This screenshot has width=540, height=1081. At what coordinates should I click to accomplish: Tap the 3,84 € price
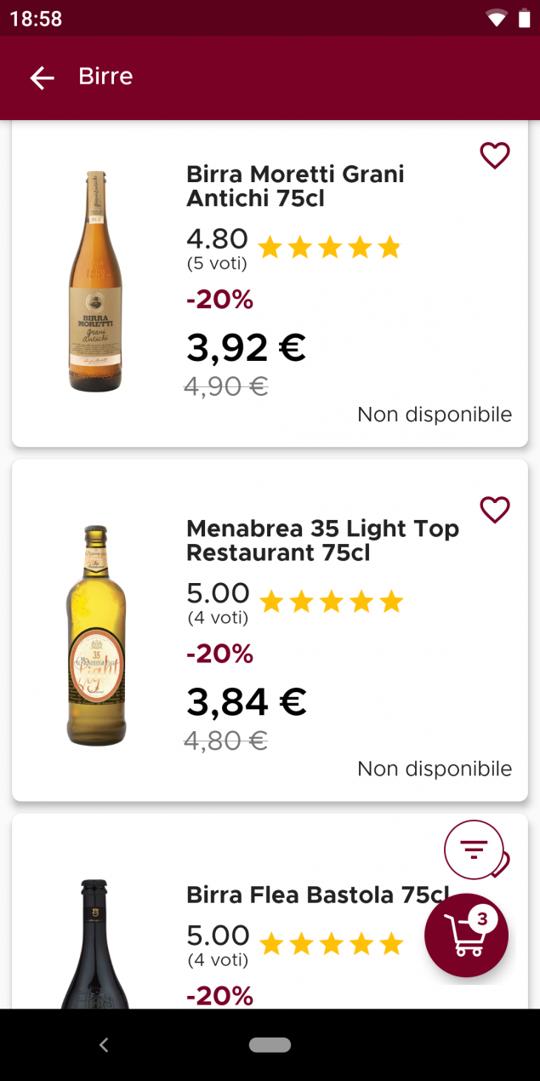[x=246, y=701]
